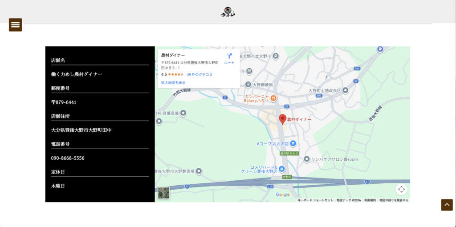Viewport: 456px width, 227px height.
Task: Click the カンパーニャ Bakery restaurant marker
Action: pos(273,98)
